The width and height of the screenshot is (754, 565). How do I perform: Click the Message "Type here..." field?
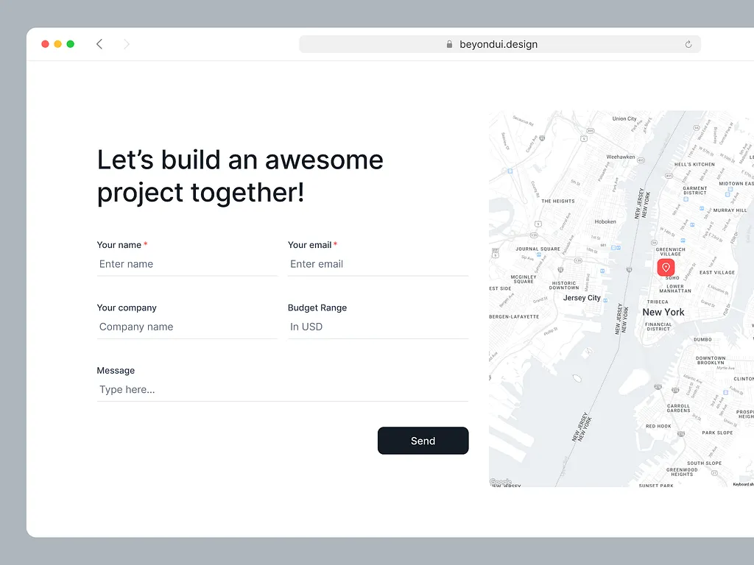tap(283, 390)
